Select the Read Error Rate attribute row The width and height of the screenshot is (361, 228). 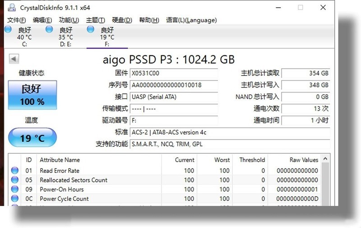(x=165, y=171)
